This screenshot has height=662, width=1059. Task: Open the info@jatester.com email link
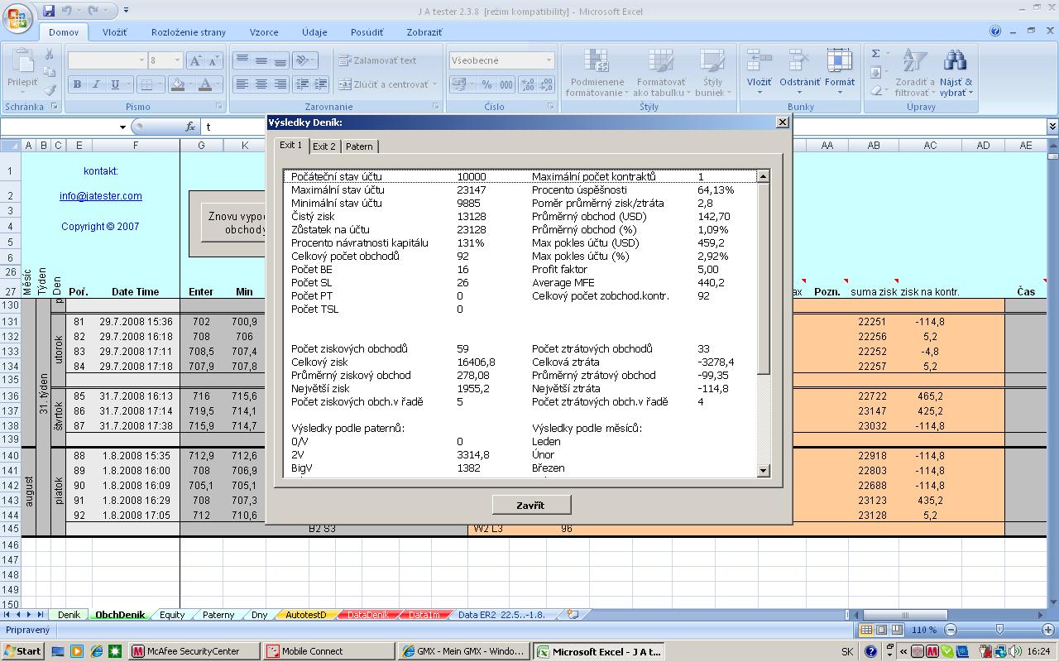tap(100, 196)
